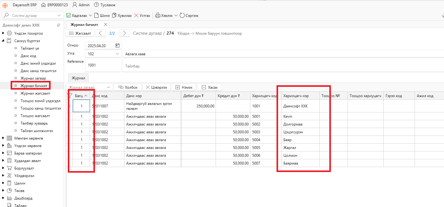Click Дебет дүн column header
Image resolution: width=444 pixels, height=207 pixels.
(x=198, y=96)
